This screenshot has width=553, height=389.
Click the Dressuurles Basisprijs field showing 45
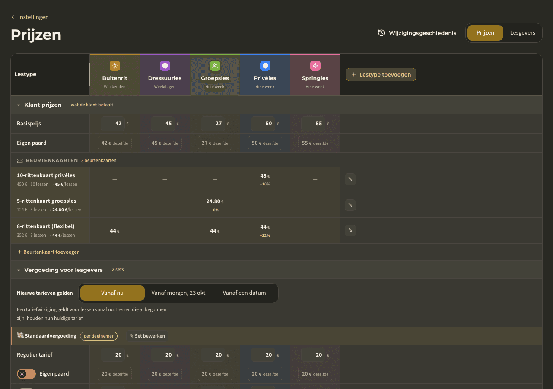tap(163, 124)
